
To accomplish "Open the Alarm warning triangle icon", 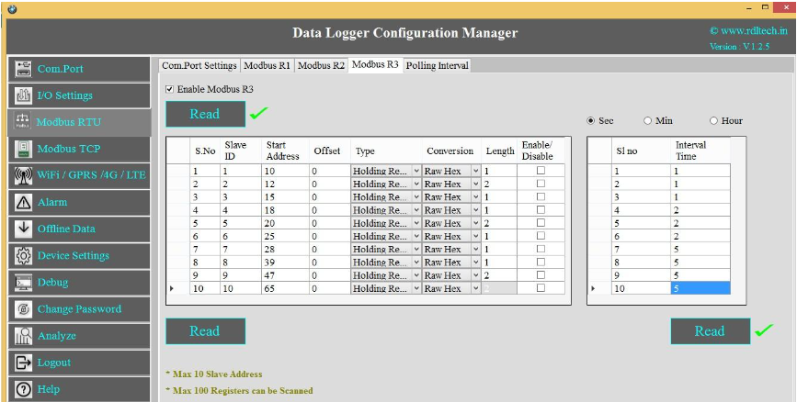I will pos(24,202).
